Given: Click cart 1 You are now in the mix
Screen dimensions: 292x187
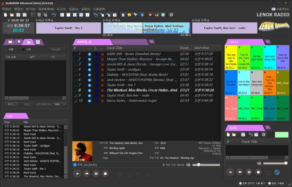Looking at the screenshot, I should [x=231, y=57].
